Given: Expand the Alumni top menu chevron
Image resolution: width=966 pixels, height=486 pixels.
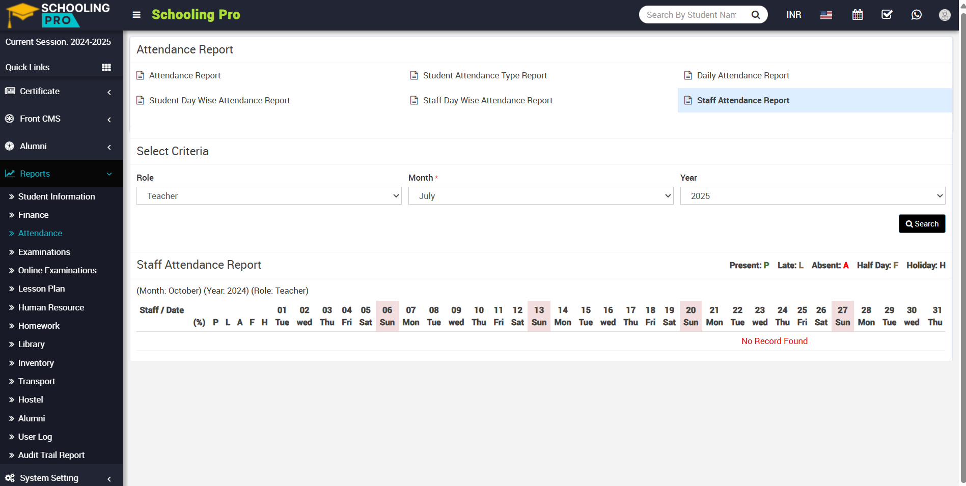Looking at the screenshot, I should point(109,147).
